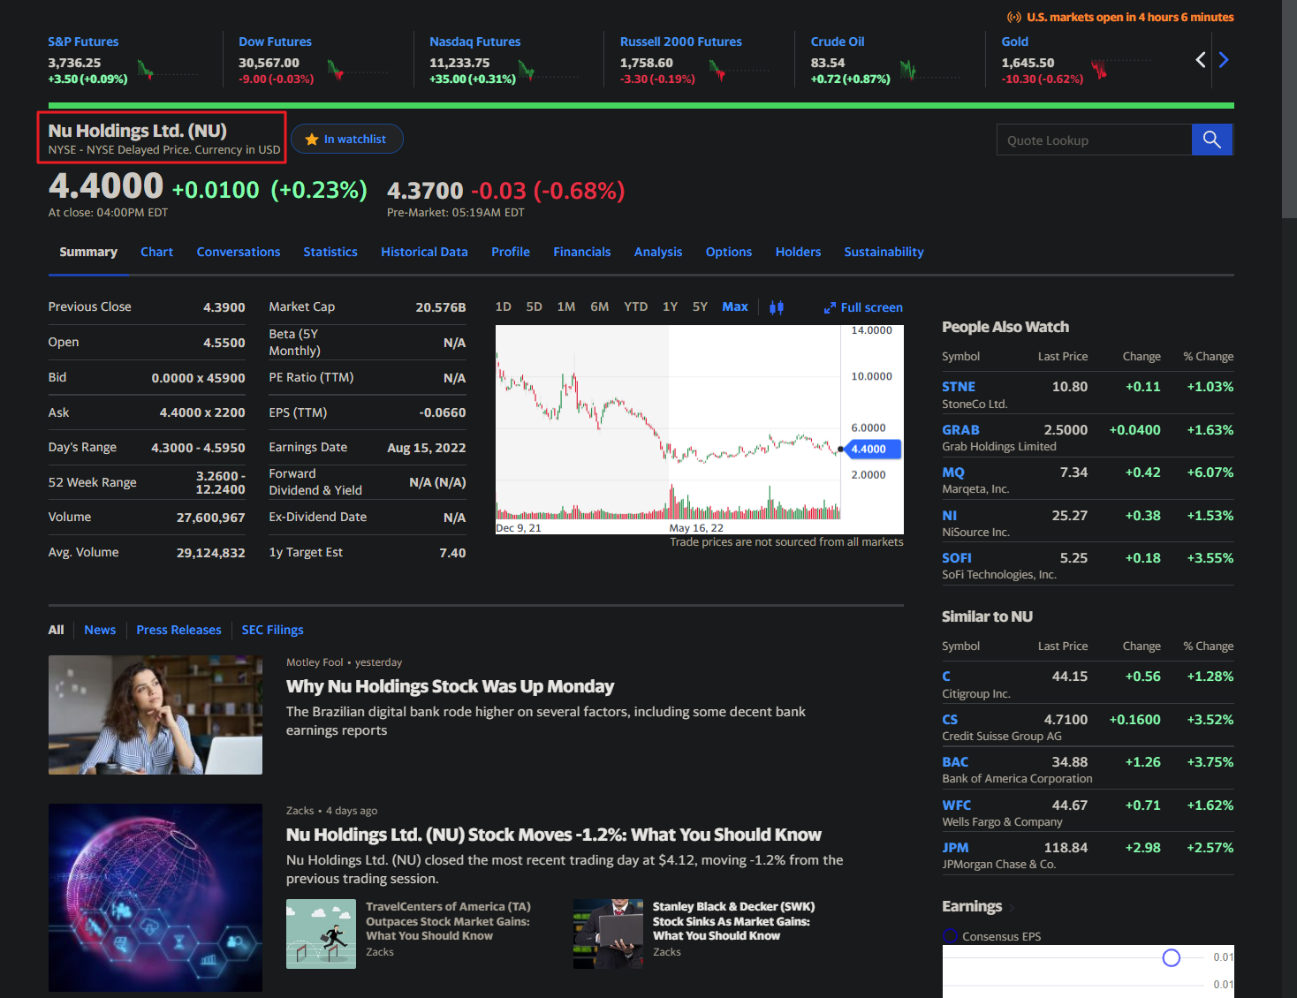This screenshot has height=998, width=1297.
Task: Open the Nasdaq Futures link
Action: (x=474, y=42)
